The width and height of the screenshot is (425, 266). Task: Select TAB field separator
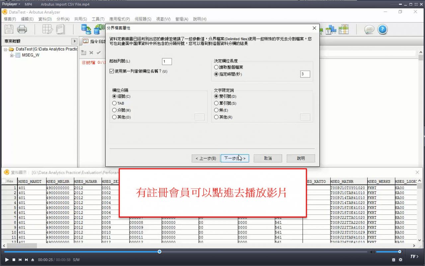[115, 103]
